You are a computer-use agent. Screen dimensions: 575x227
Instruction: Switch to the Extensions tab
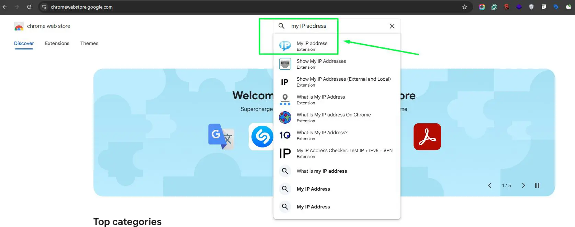pos(57,43)
